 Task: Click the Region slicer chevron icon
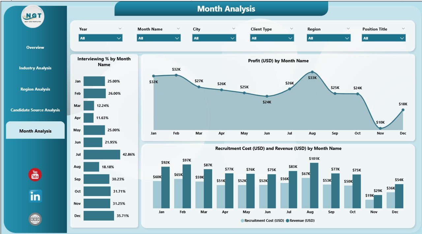tap(348, 29)
